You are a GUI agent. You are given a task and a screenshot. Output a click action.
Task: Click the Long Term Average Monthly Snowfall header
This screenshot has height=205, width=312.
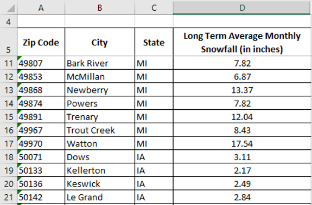pyautogui.click(x=242, y=42)
